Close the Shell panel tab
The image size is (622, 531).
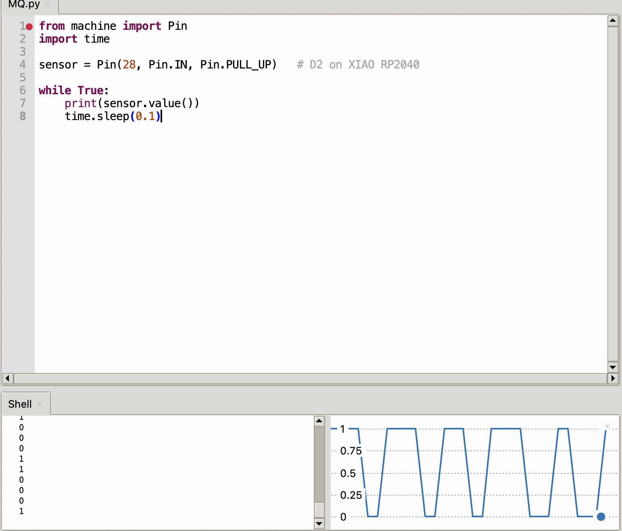(40, 404)
